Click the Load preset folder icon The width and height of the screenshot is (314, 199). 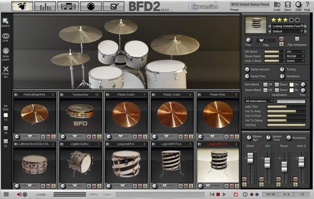click(x=277, y=5)
